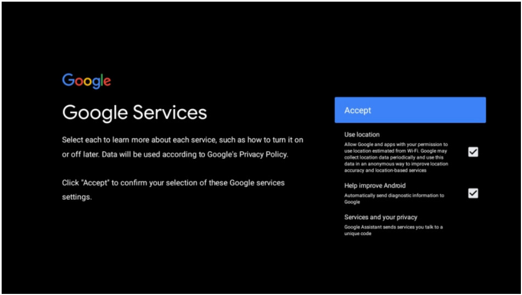Click the diagnostic information description text
522x295 pixels.
click(394, 198)
